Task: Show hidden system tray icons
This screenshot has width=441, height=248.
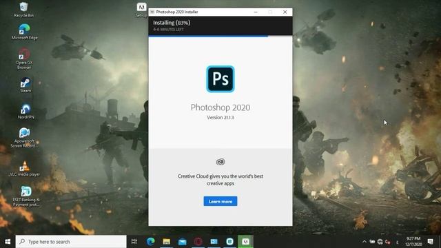Action: 365,242
